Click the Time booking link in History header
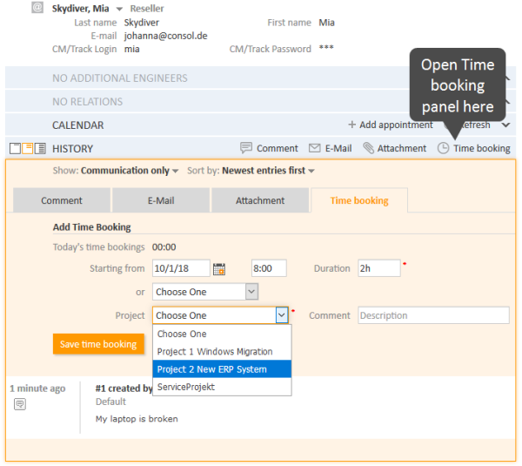Image resolution: width=522 pixels, height=466 pixels. pos(482,148)
